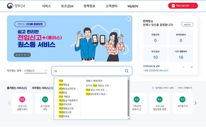206x127 pixels.
Task: Choose the 여권만료일 suggestion
Action: point(64,116)
